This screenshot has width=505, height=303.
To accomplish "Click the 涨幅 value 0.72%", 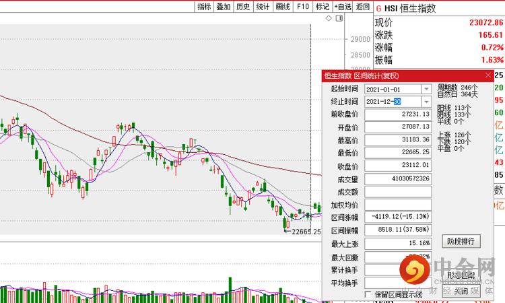I will point(492,48).
